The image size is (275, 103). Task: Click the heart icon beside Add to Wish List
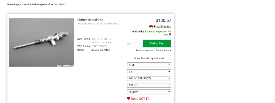tap(137, 51)
